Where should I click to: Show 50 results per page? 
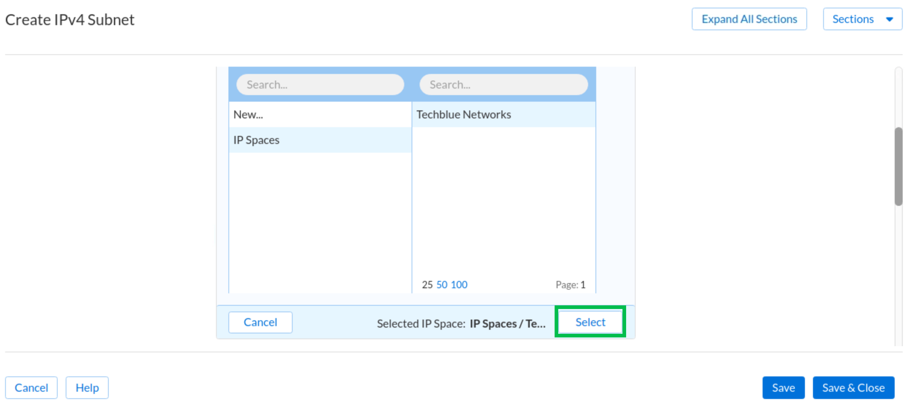[x=441, y=285]
